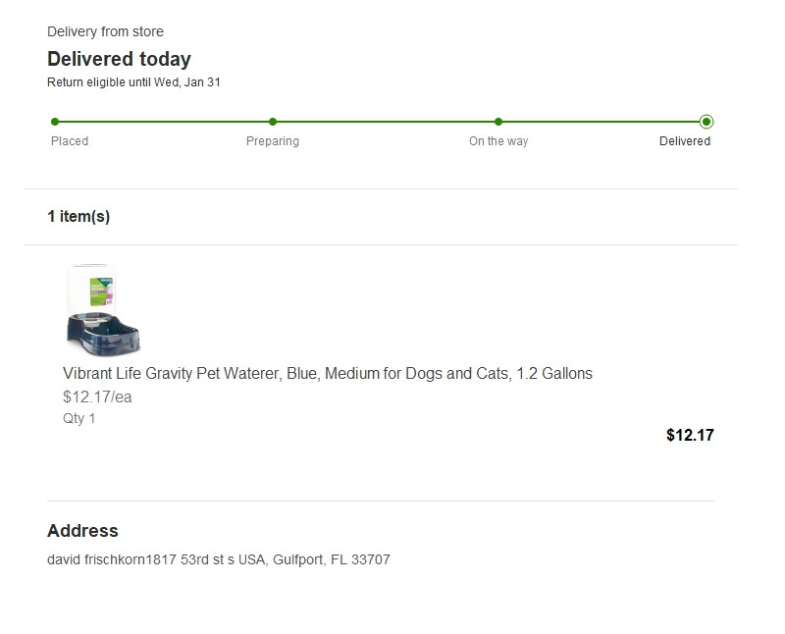Open Vibrant Life Gravity Pet Waterer title

[x=328, y=374]
